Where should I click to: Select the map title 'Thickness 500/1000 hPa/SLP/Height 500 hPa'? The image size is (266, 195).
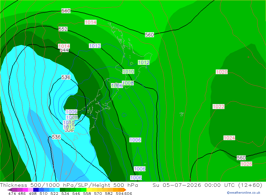point(69,185)
